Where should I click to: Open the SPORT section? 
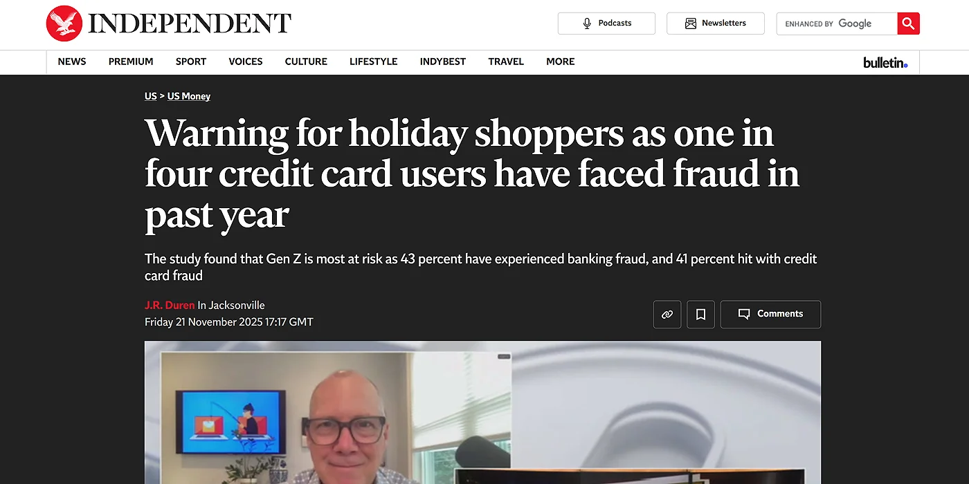coord(191,62)
